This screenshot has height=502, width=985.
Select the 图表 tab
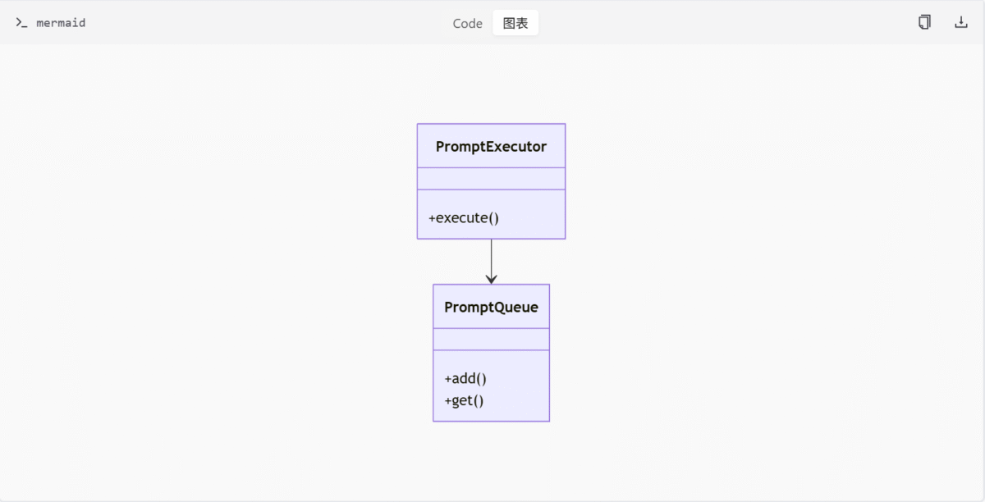(515, 23)
